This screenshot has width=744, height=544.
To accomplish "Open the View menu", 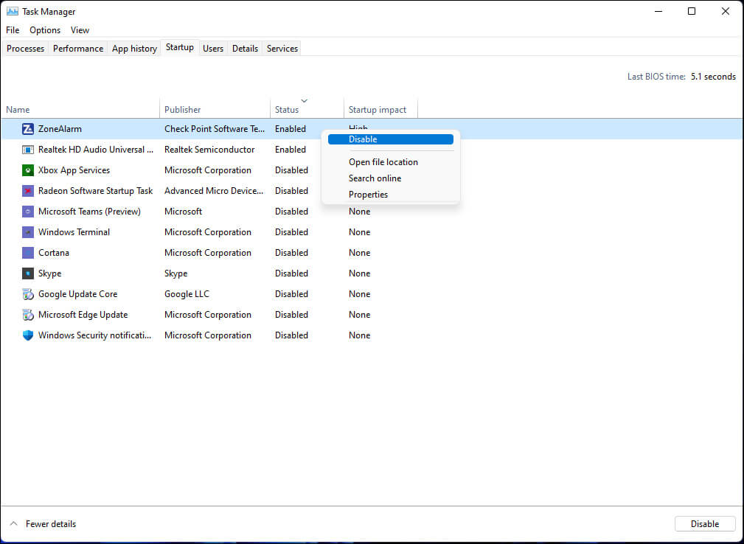I will coord(80,30).
